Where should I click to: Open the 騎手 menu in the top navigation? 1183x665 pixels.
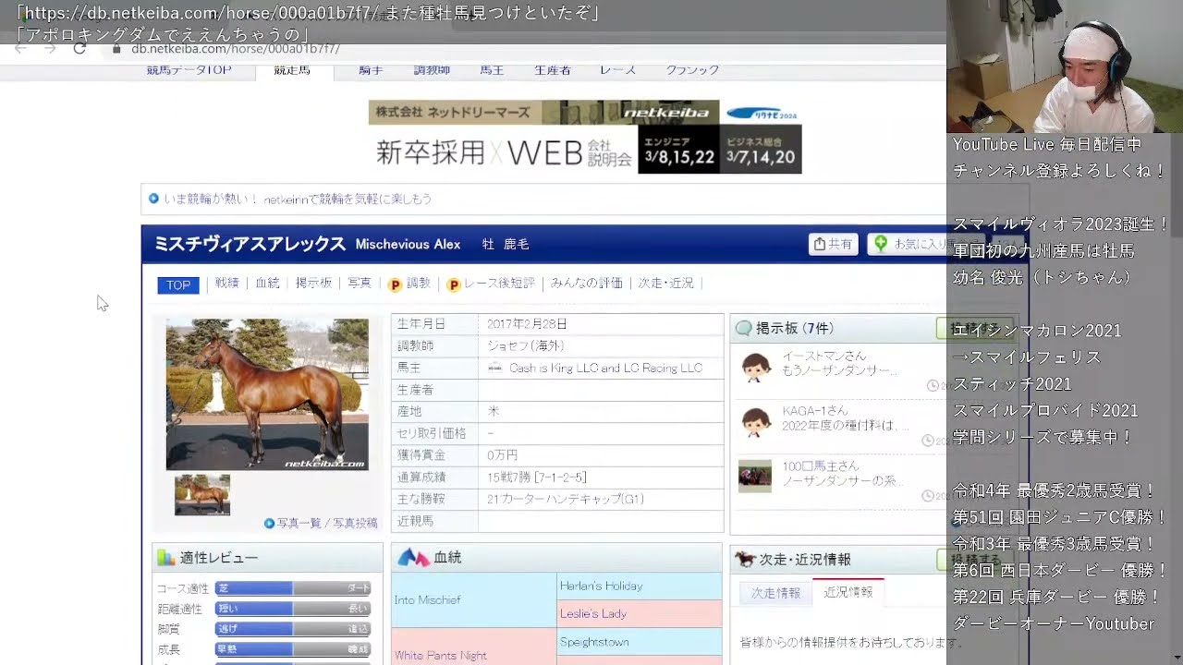pyautogui.click(x=370, y=70)
